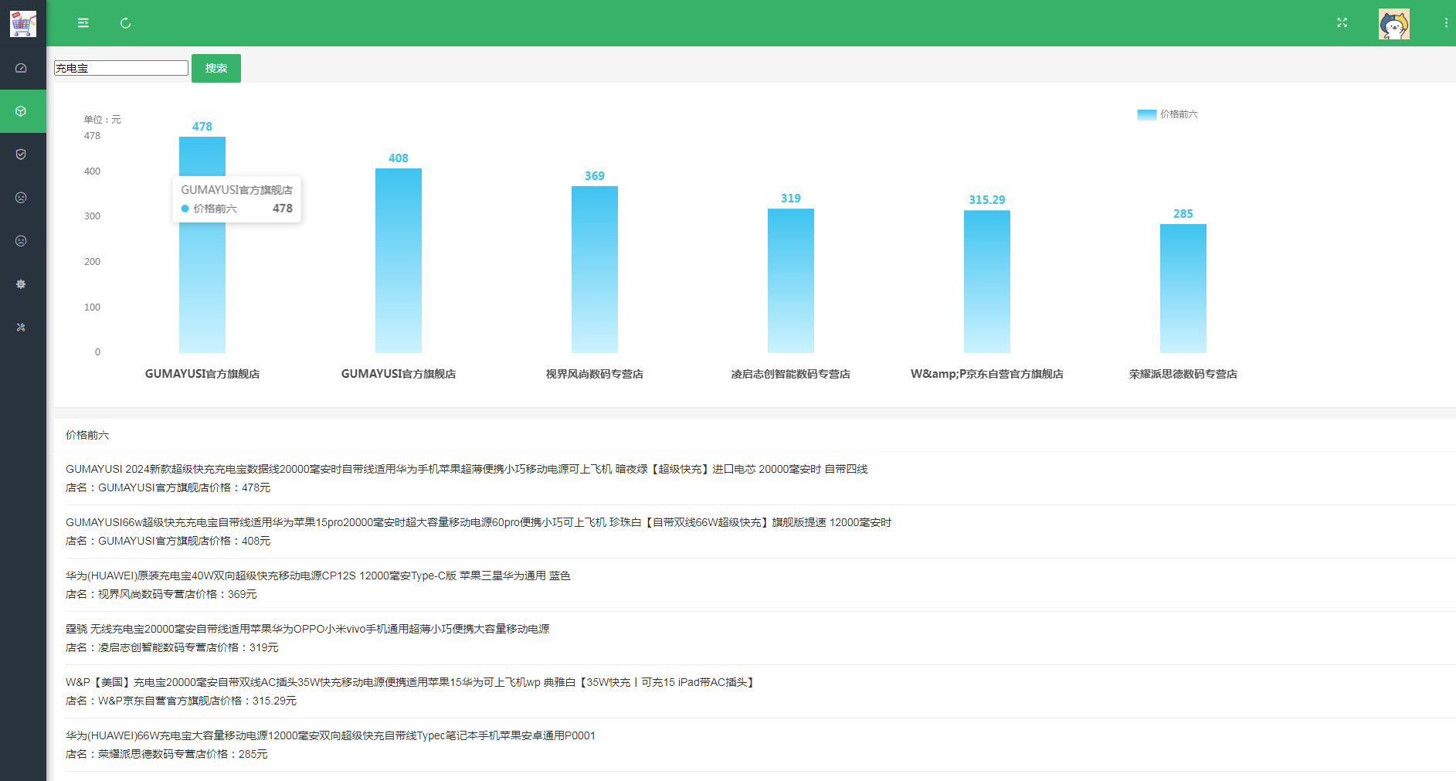The height and width of the screenshot is (781, 1456).
Task: Focus the search field containing 充电宝
Action: [x=121, y=68]
